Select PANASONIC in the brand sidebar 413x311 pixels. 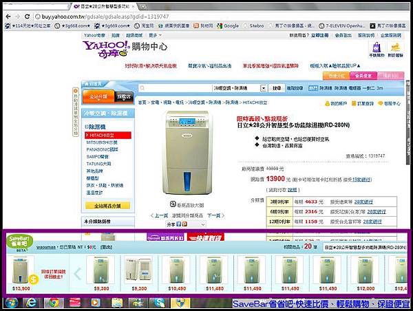[102, 149]
